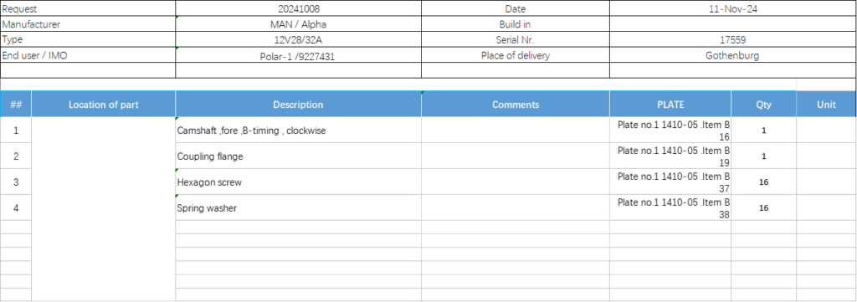Click the Spring washer description cell

pyautogui.click(x=299, y=208)
